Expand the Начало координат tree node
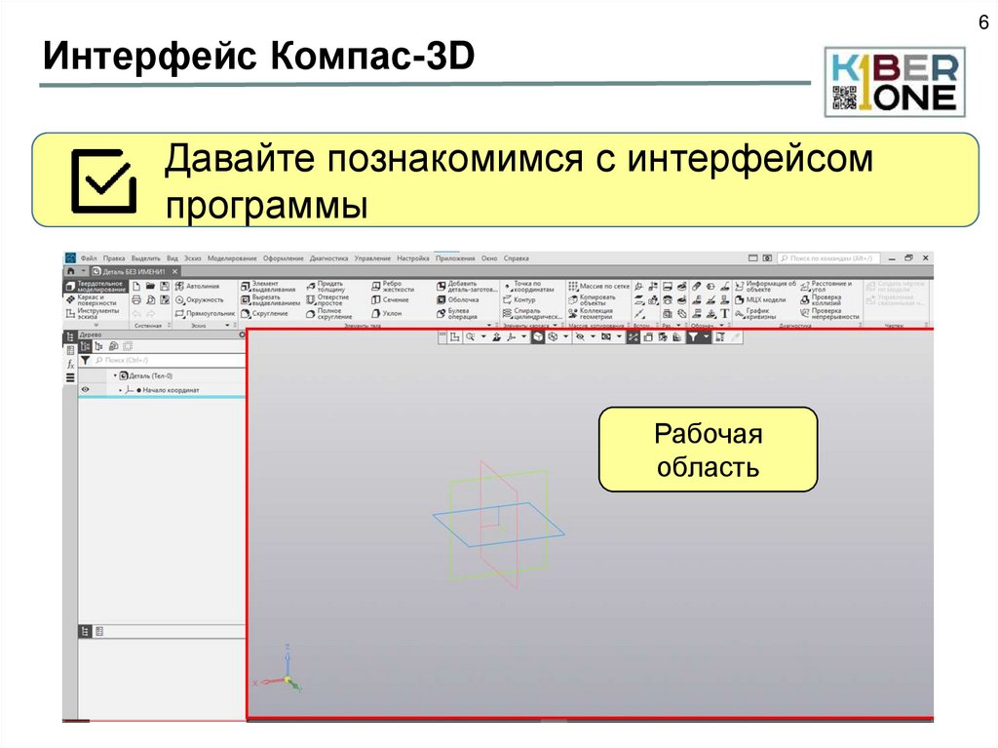 coord(120,390)
